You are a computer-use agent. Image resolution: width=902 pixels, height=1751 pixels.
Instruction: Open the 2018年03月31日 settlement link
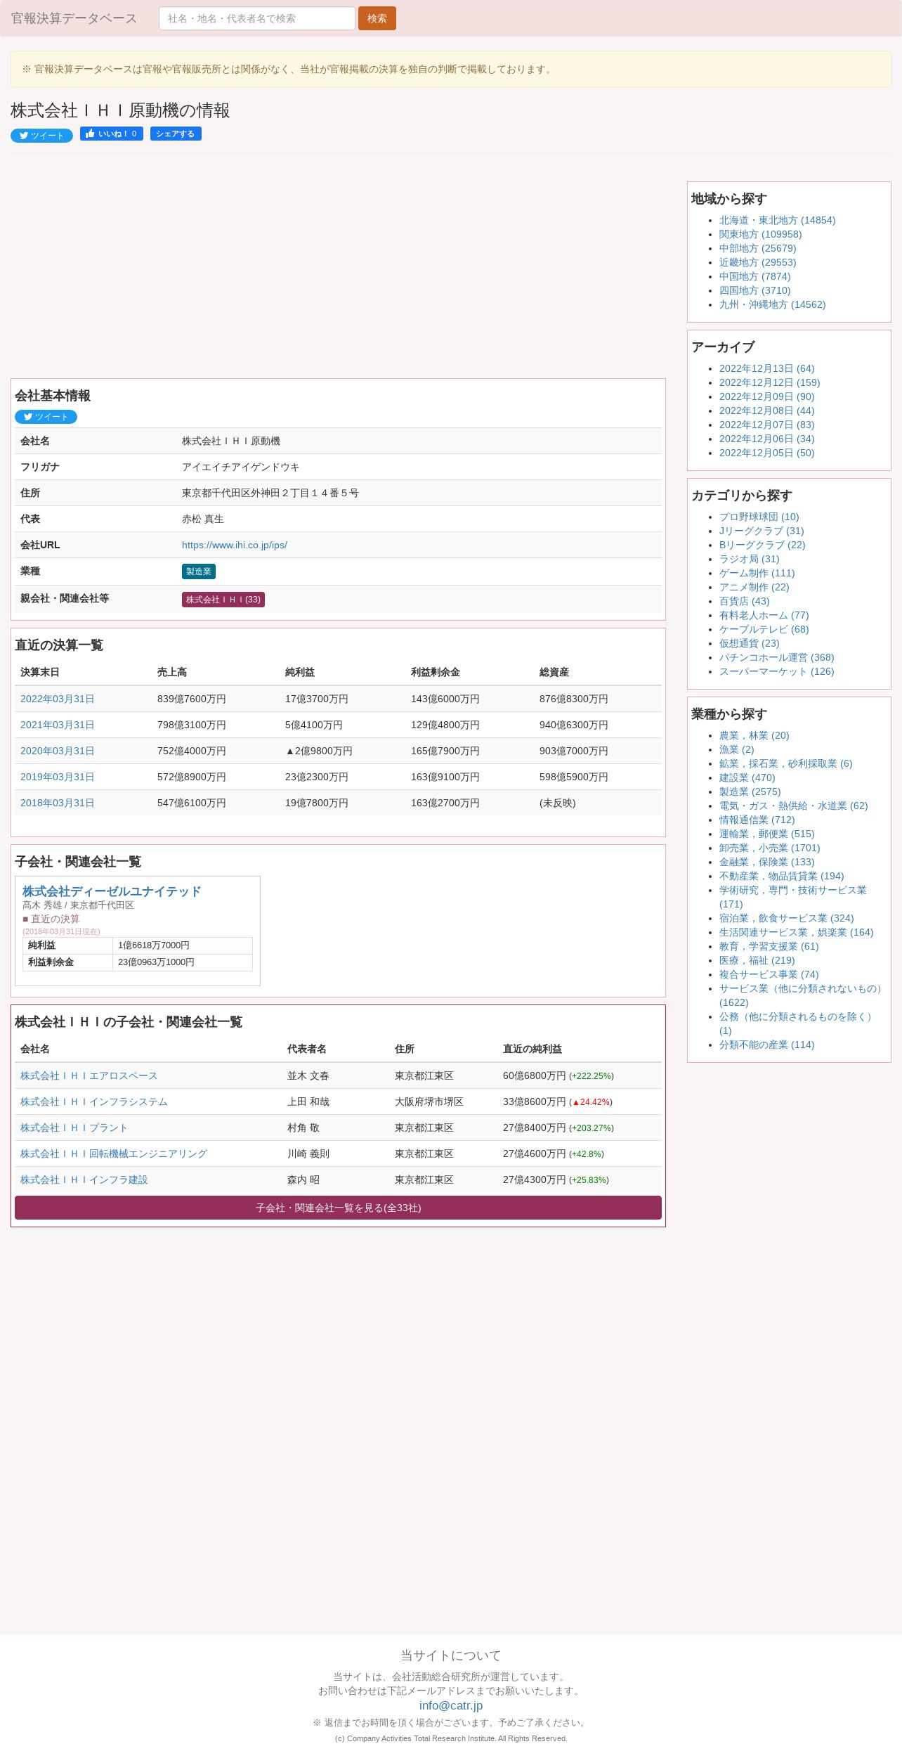pos(57,803)
